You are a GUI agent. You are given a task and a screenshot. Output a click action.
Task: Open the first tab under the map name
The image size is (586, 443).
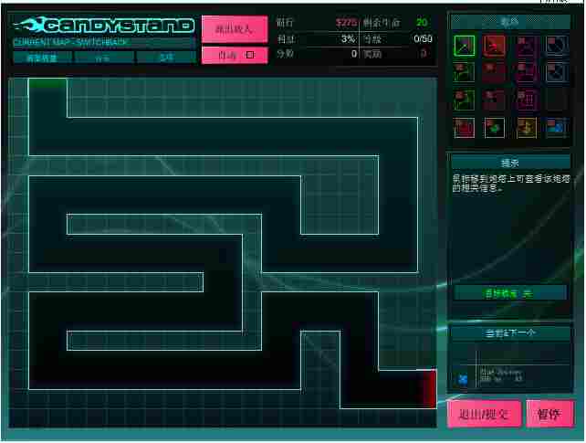(x=42, y=58)
